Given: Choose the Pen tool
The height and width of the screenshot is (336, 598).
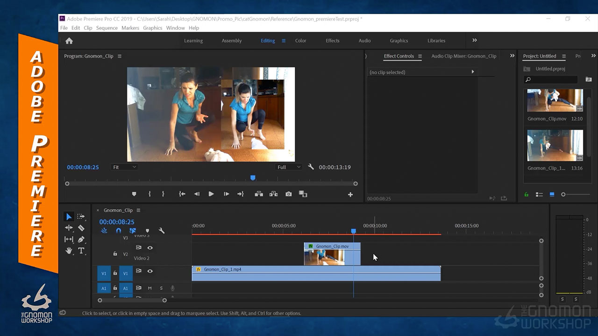Looking at the screenshot, I should click(x=81, y=239).
